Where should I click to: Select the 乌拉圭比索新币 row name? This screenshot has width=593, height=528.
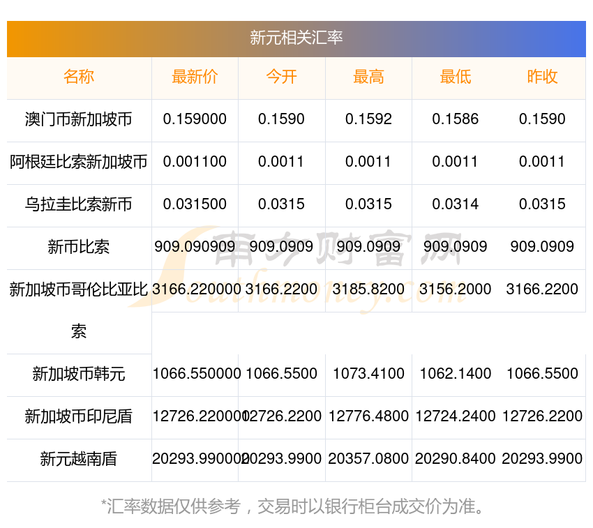point(79,204)
